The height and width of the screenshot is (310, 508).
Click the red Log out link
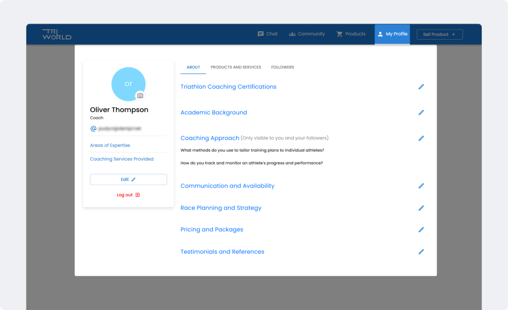click(128, 195)
